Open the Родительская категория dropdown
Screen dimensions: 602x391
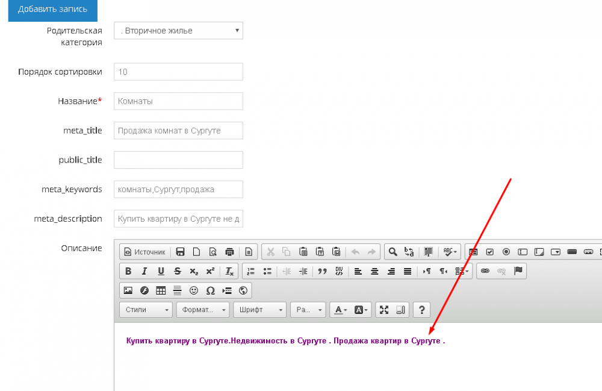click(x=178, y=30)
